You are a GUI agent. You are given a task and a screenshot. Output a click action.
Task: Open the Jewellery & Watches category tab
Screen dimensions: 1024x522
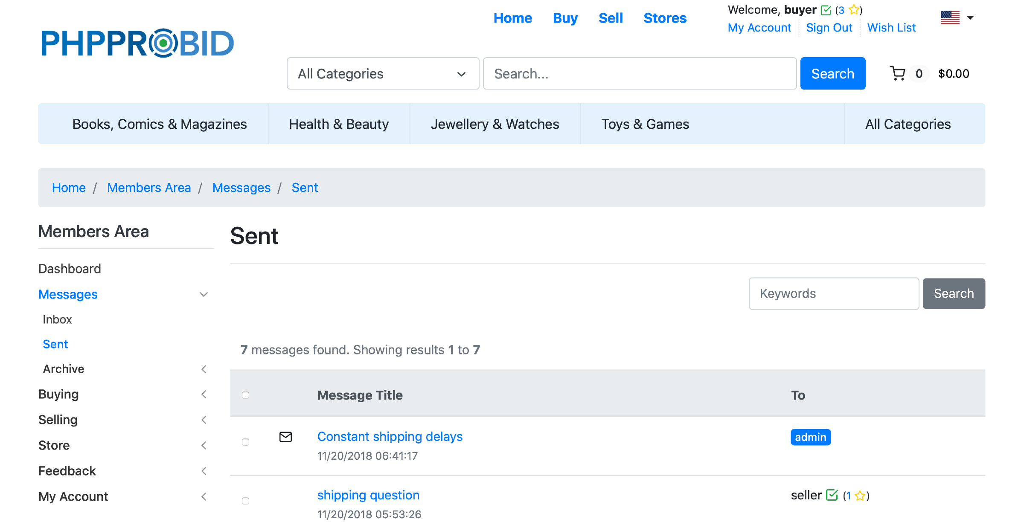(495, 124)
